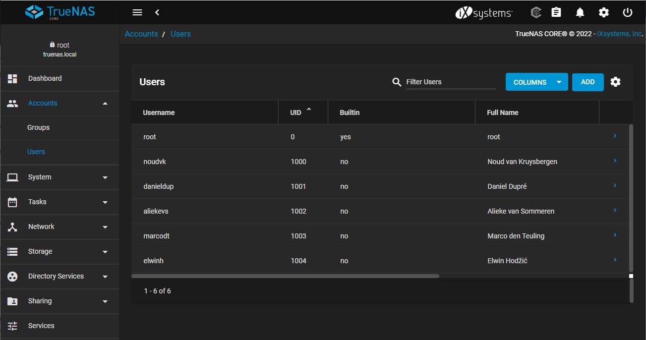Sort table by UID column header

(x=296, y=113)
